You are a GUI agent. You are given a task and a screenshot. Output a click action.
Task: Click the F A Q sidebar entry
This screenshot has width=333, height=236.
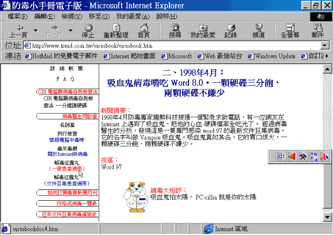point(65,79)
